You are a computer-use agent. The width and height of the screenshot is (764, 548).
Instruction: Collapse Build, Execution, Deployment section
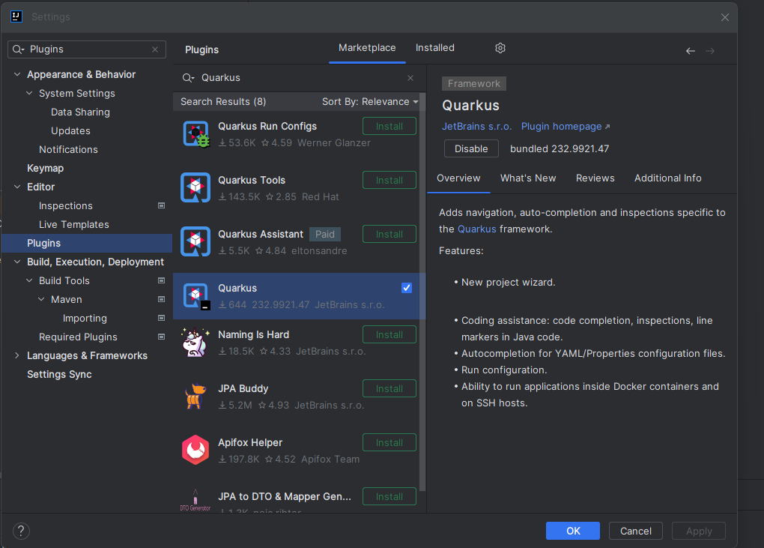17,262
